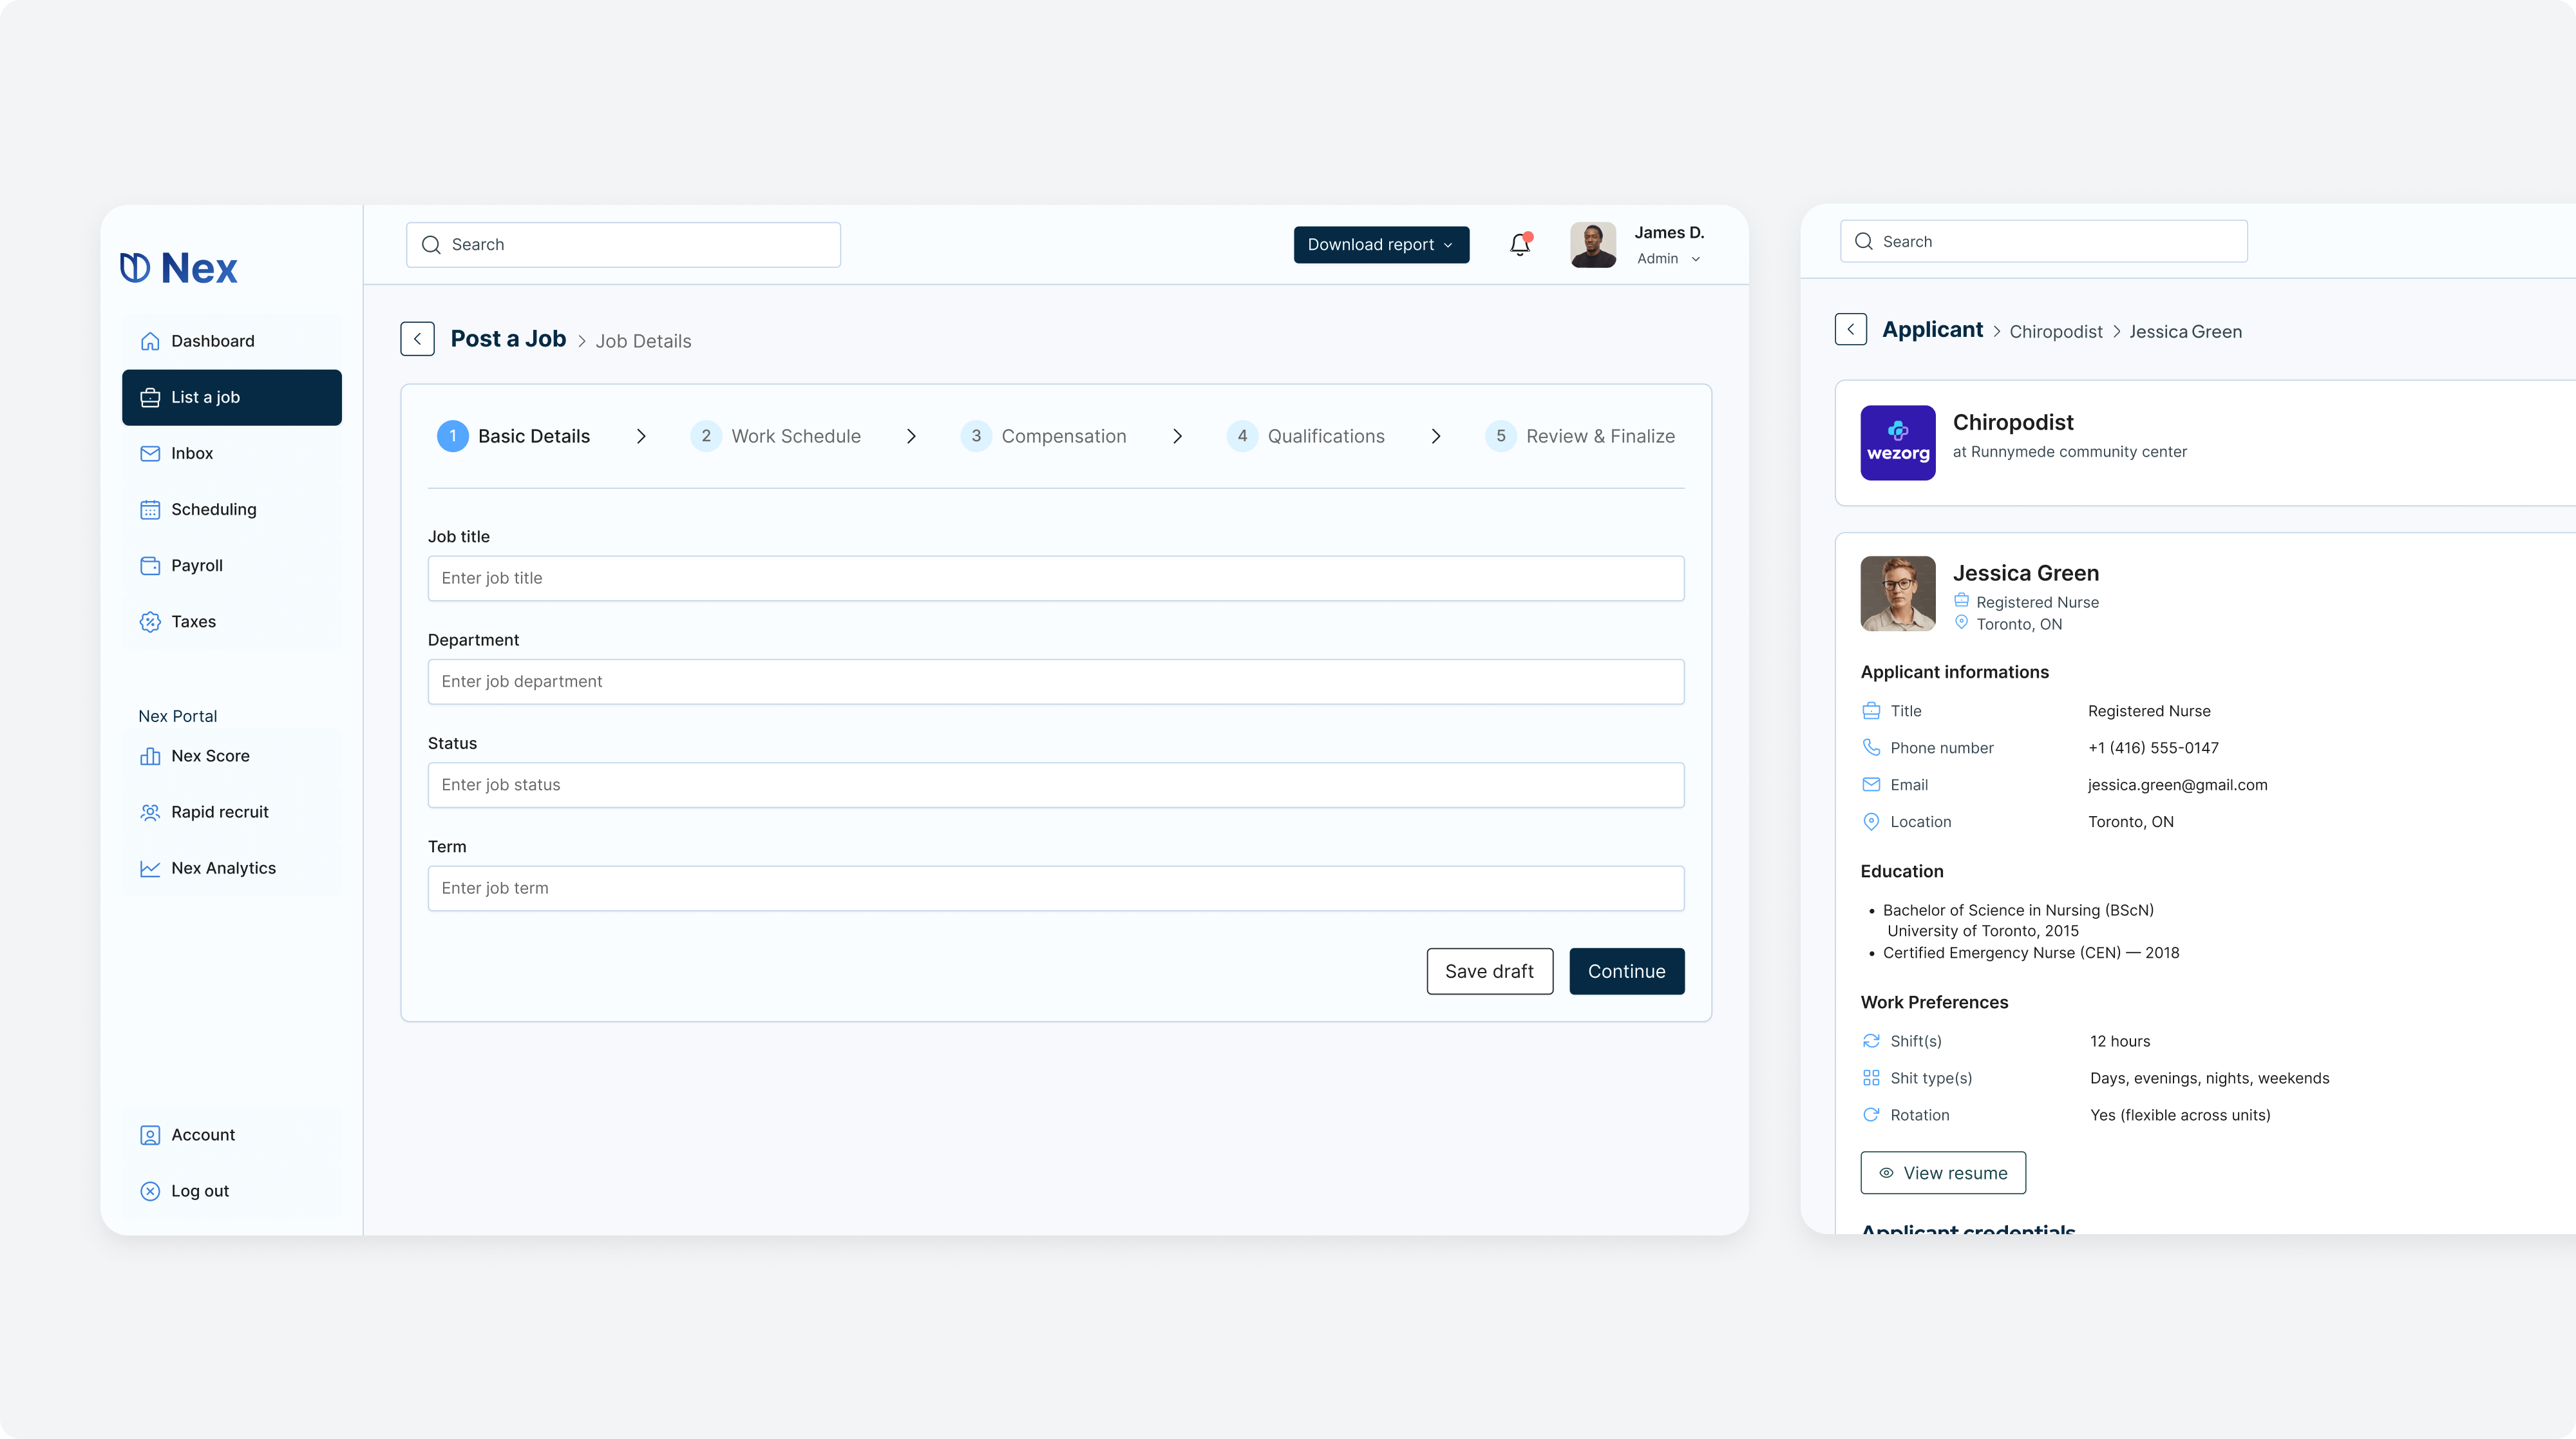Open the Inbox from the sidebar
The image size is (2576, 1439).
coord(191,453)
